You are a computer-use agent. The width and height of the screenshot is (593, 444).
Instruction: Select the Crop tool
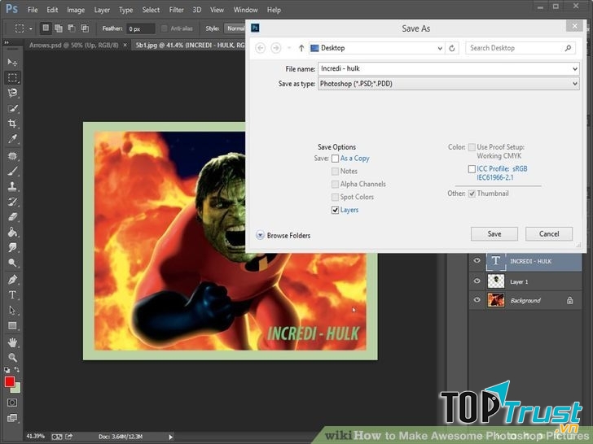click(12, 124)
